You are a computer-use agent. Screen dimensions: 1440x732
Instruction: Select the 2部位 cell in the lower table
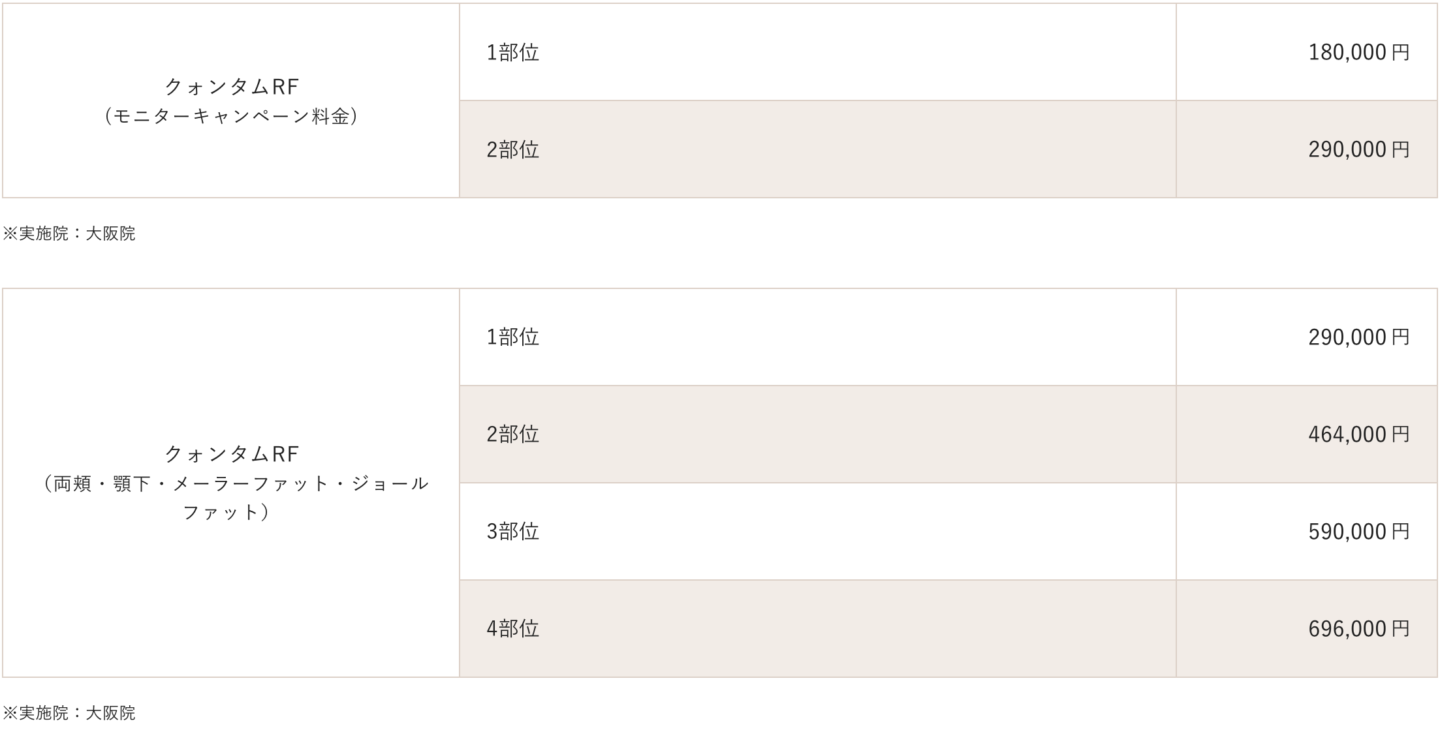[513, 434]
